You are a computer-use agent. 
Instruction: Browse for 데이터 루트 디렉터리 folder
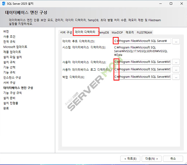click(176, 41)
